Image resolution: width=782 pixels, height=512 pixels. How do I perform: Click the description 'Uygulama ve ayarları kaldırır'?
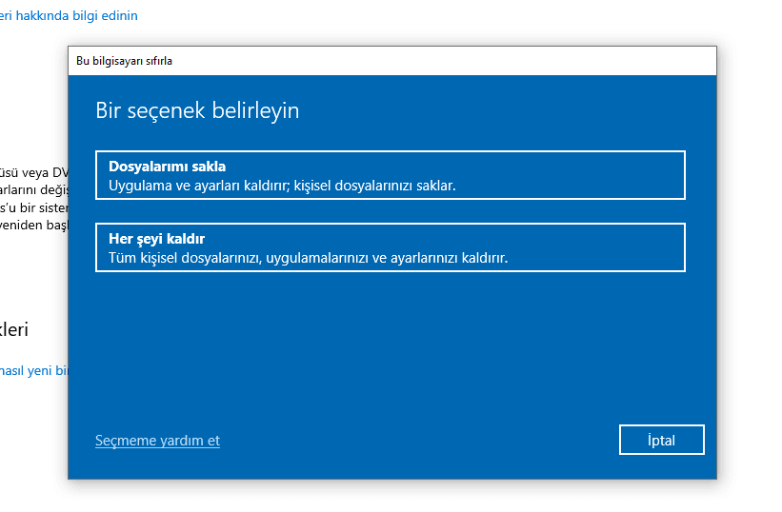tap(282, 185)
